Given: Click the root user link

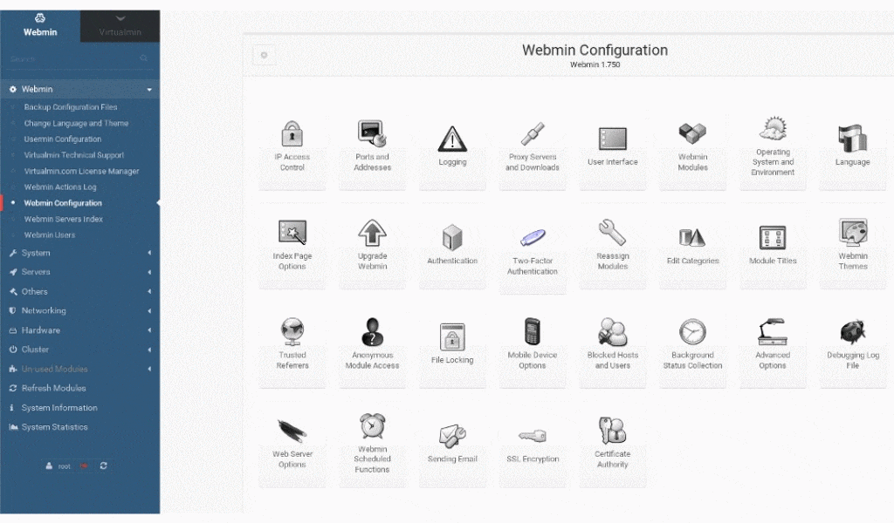Looking at the screenshot, I should click(x=58, y=466).
